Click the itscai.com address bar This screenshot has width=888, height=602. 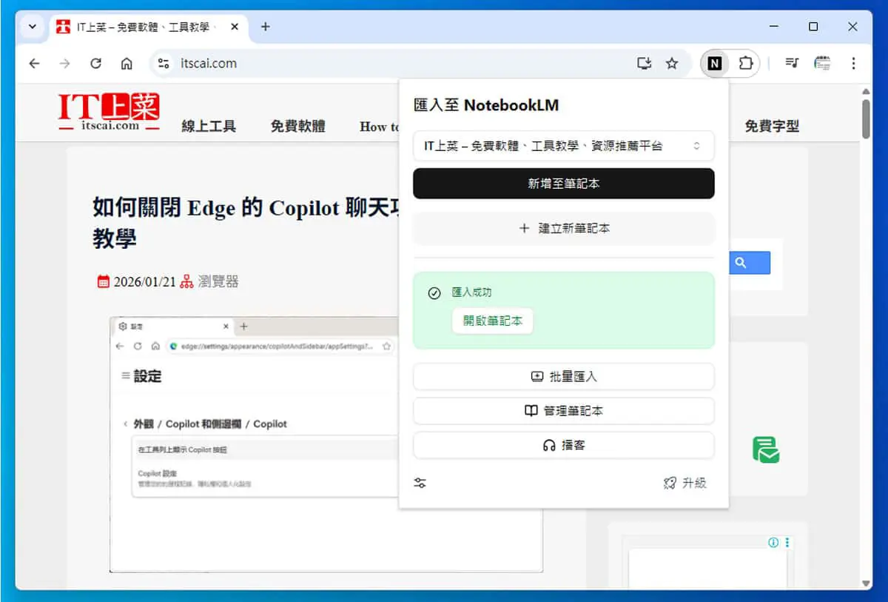[x=392, y=64]
